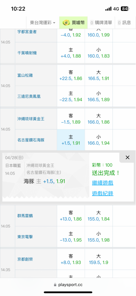Choose 主 −13.0, 1.95 for 東京電擊
The width and height of the screenshot is (136, 296).
pos(71,237)
